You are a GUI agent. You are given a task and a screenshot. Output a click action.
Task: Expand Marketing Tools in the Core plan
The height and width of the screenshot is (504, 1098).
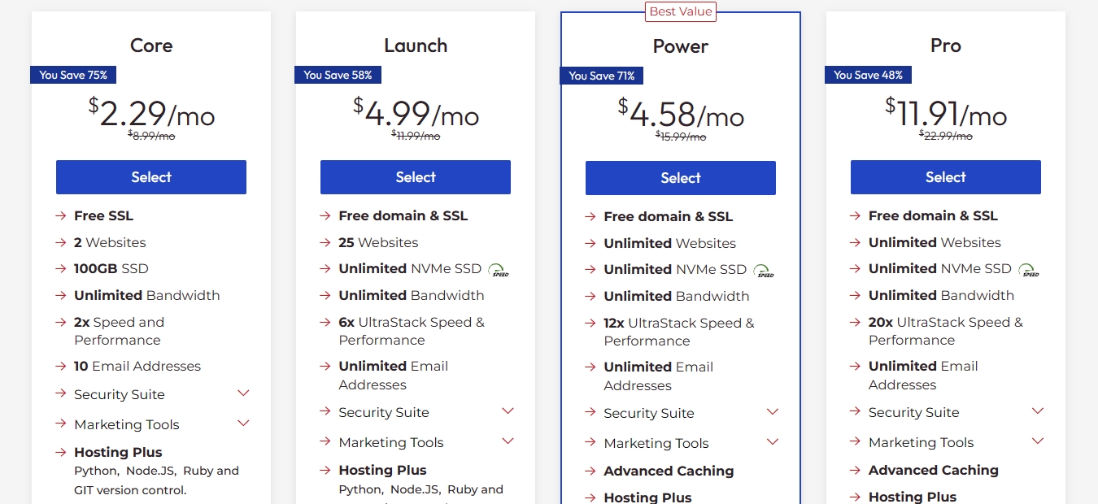pos(243,424)
